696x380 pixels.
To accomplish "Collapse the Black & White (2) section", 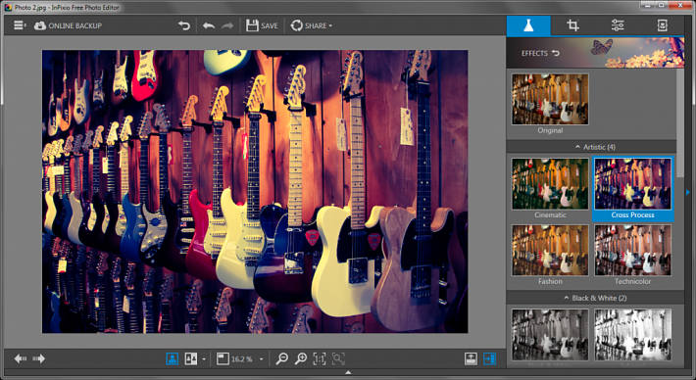I will [x=594, y=298].
